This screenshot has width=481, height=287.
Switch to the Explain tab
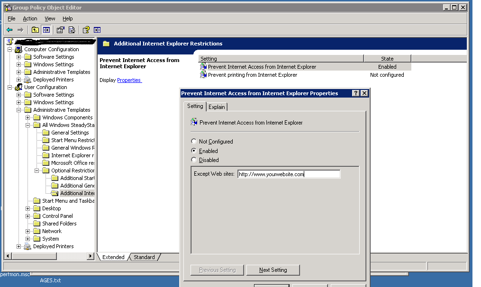[217, 107]
